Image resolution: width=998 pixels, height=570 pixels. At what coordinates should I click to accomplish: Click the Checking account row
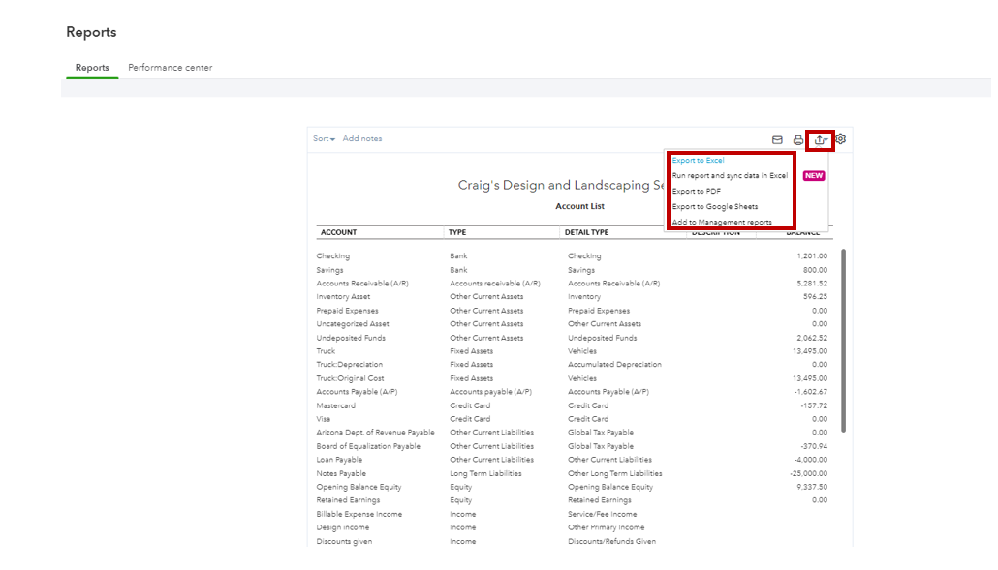(x=333, y=256)
